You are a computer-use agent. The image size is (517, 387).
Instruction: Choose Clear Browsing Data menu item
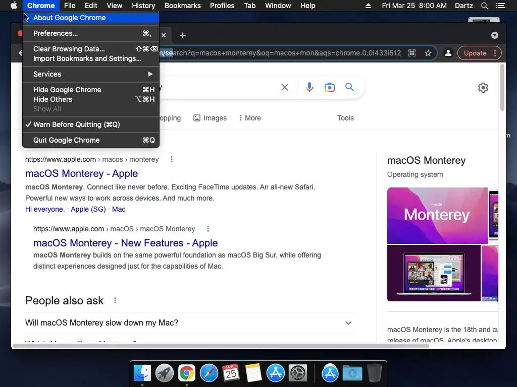point(91,49)
